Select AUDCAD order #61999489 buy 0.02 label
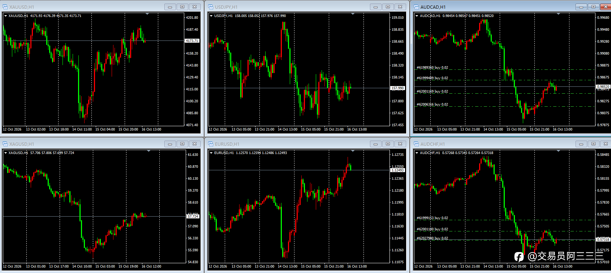The width and height of the screenshot is (611, 273). [x=432, y=78]
